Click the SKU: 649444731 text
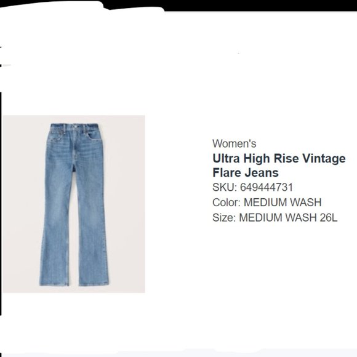 [252, 187]
